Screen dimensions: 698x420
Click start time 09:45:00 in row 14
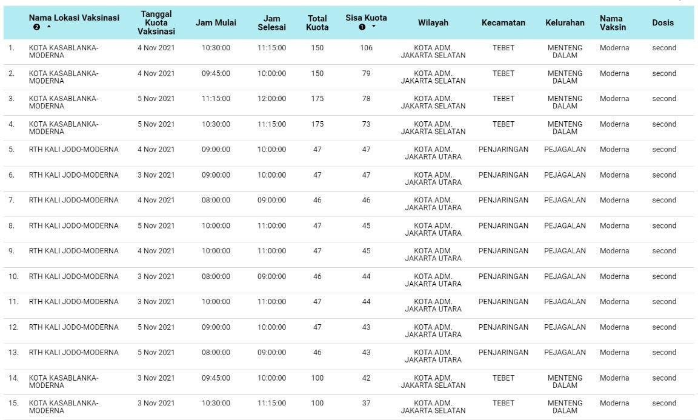click(x=216, y=378)
